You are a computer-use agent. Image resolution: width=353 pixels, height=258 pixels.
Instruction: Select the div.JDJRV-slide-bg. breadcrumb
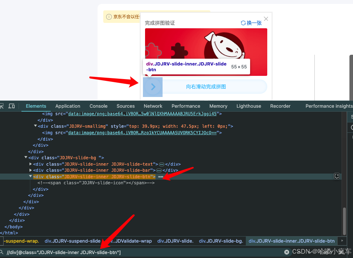[221, 241]
